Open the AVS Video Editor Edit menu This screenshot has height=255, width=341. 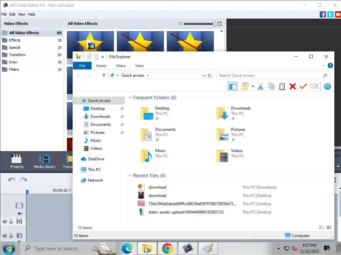click(x=12, y=14)
